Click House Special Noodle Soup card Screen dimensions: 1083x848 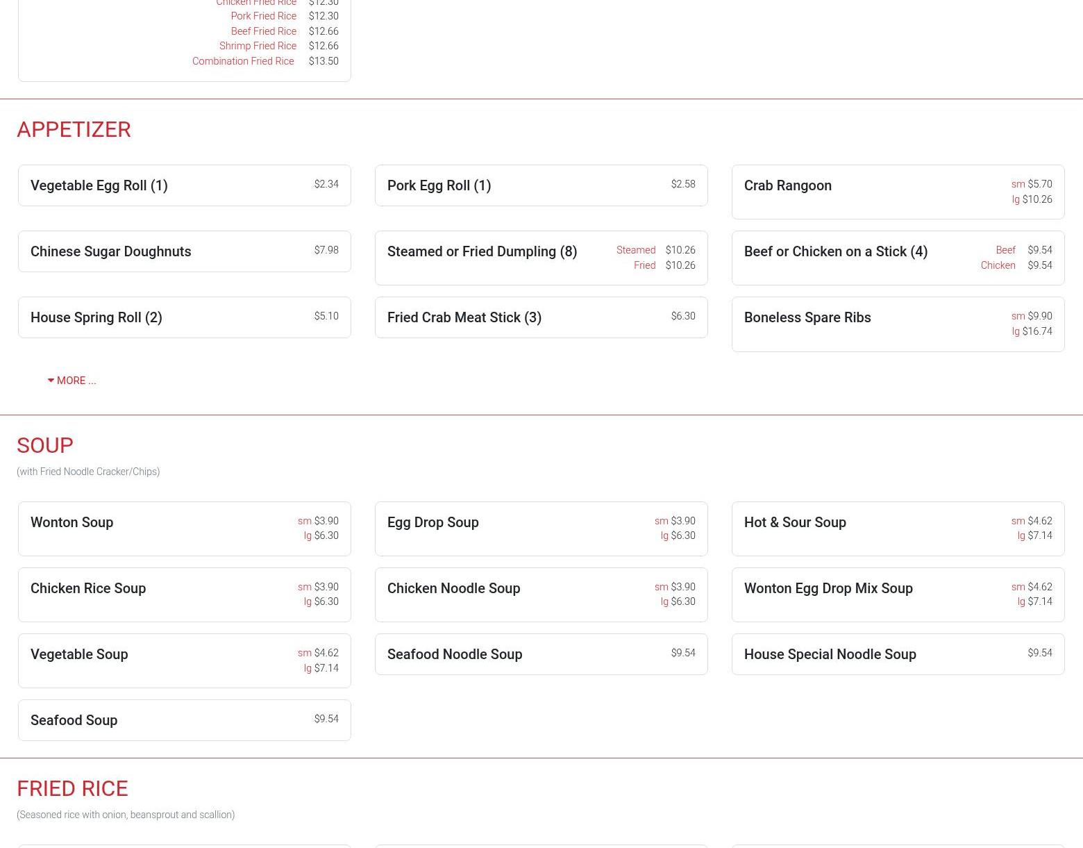pos(830,654)
